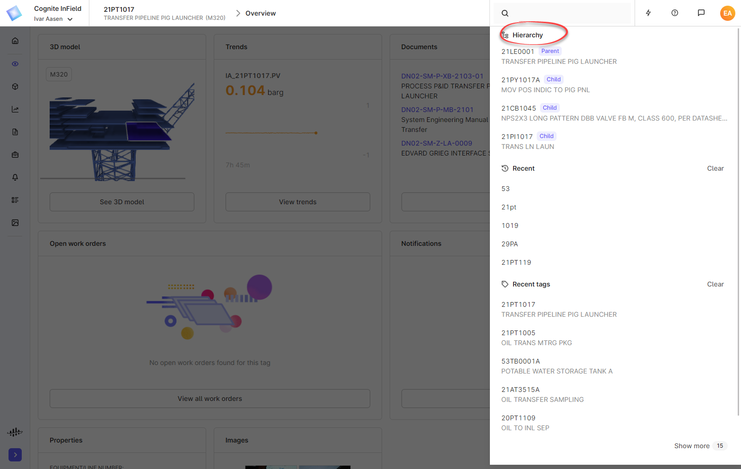Open the help question mark icon
Screen dimensions: 741x469
(x=675, y=13)
